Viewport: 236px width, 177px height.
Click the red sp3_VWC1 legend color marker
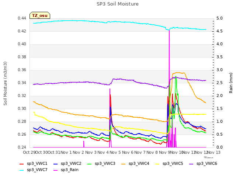click(22, 164)
